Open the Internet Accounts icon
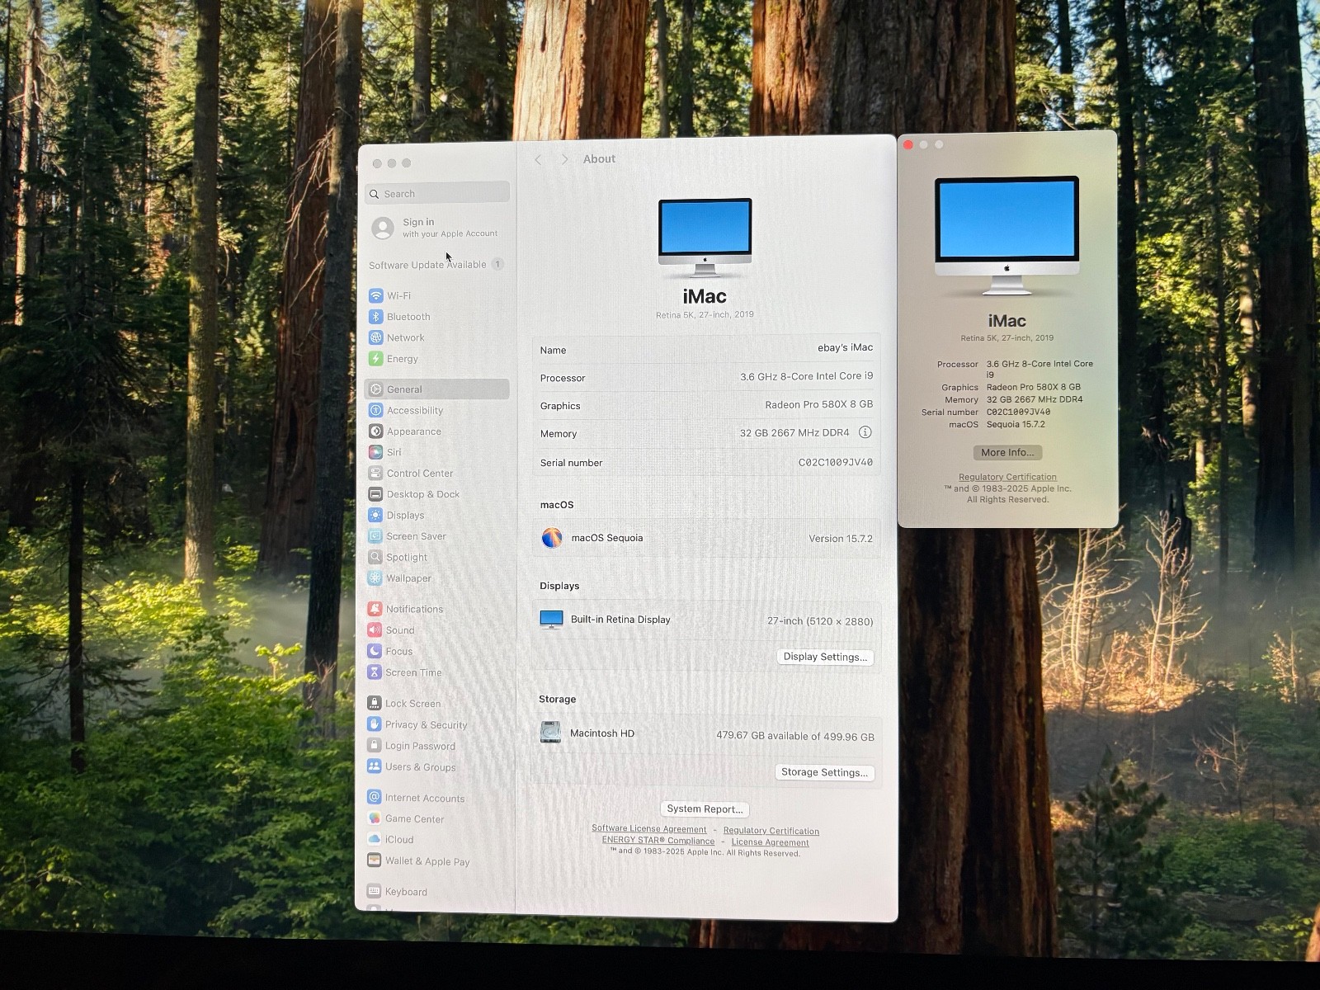This screenshot has width=1320, height=990. 374,797
